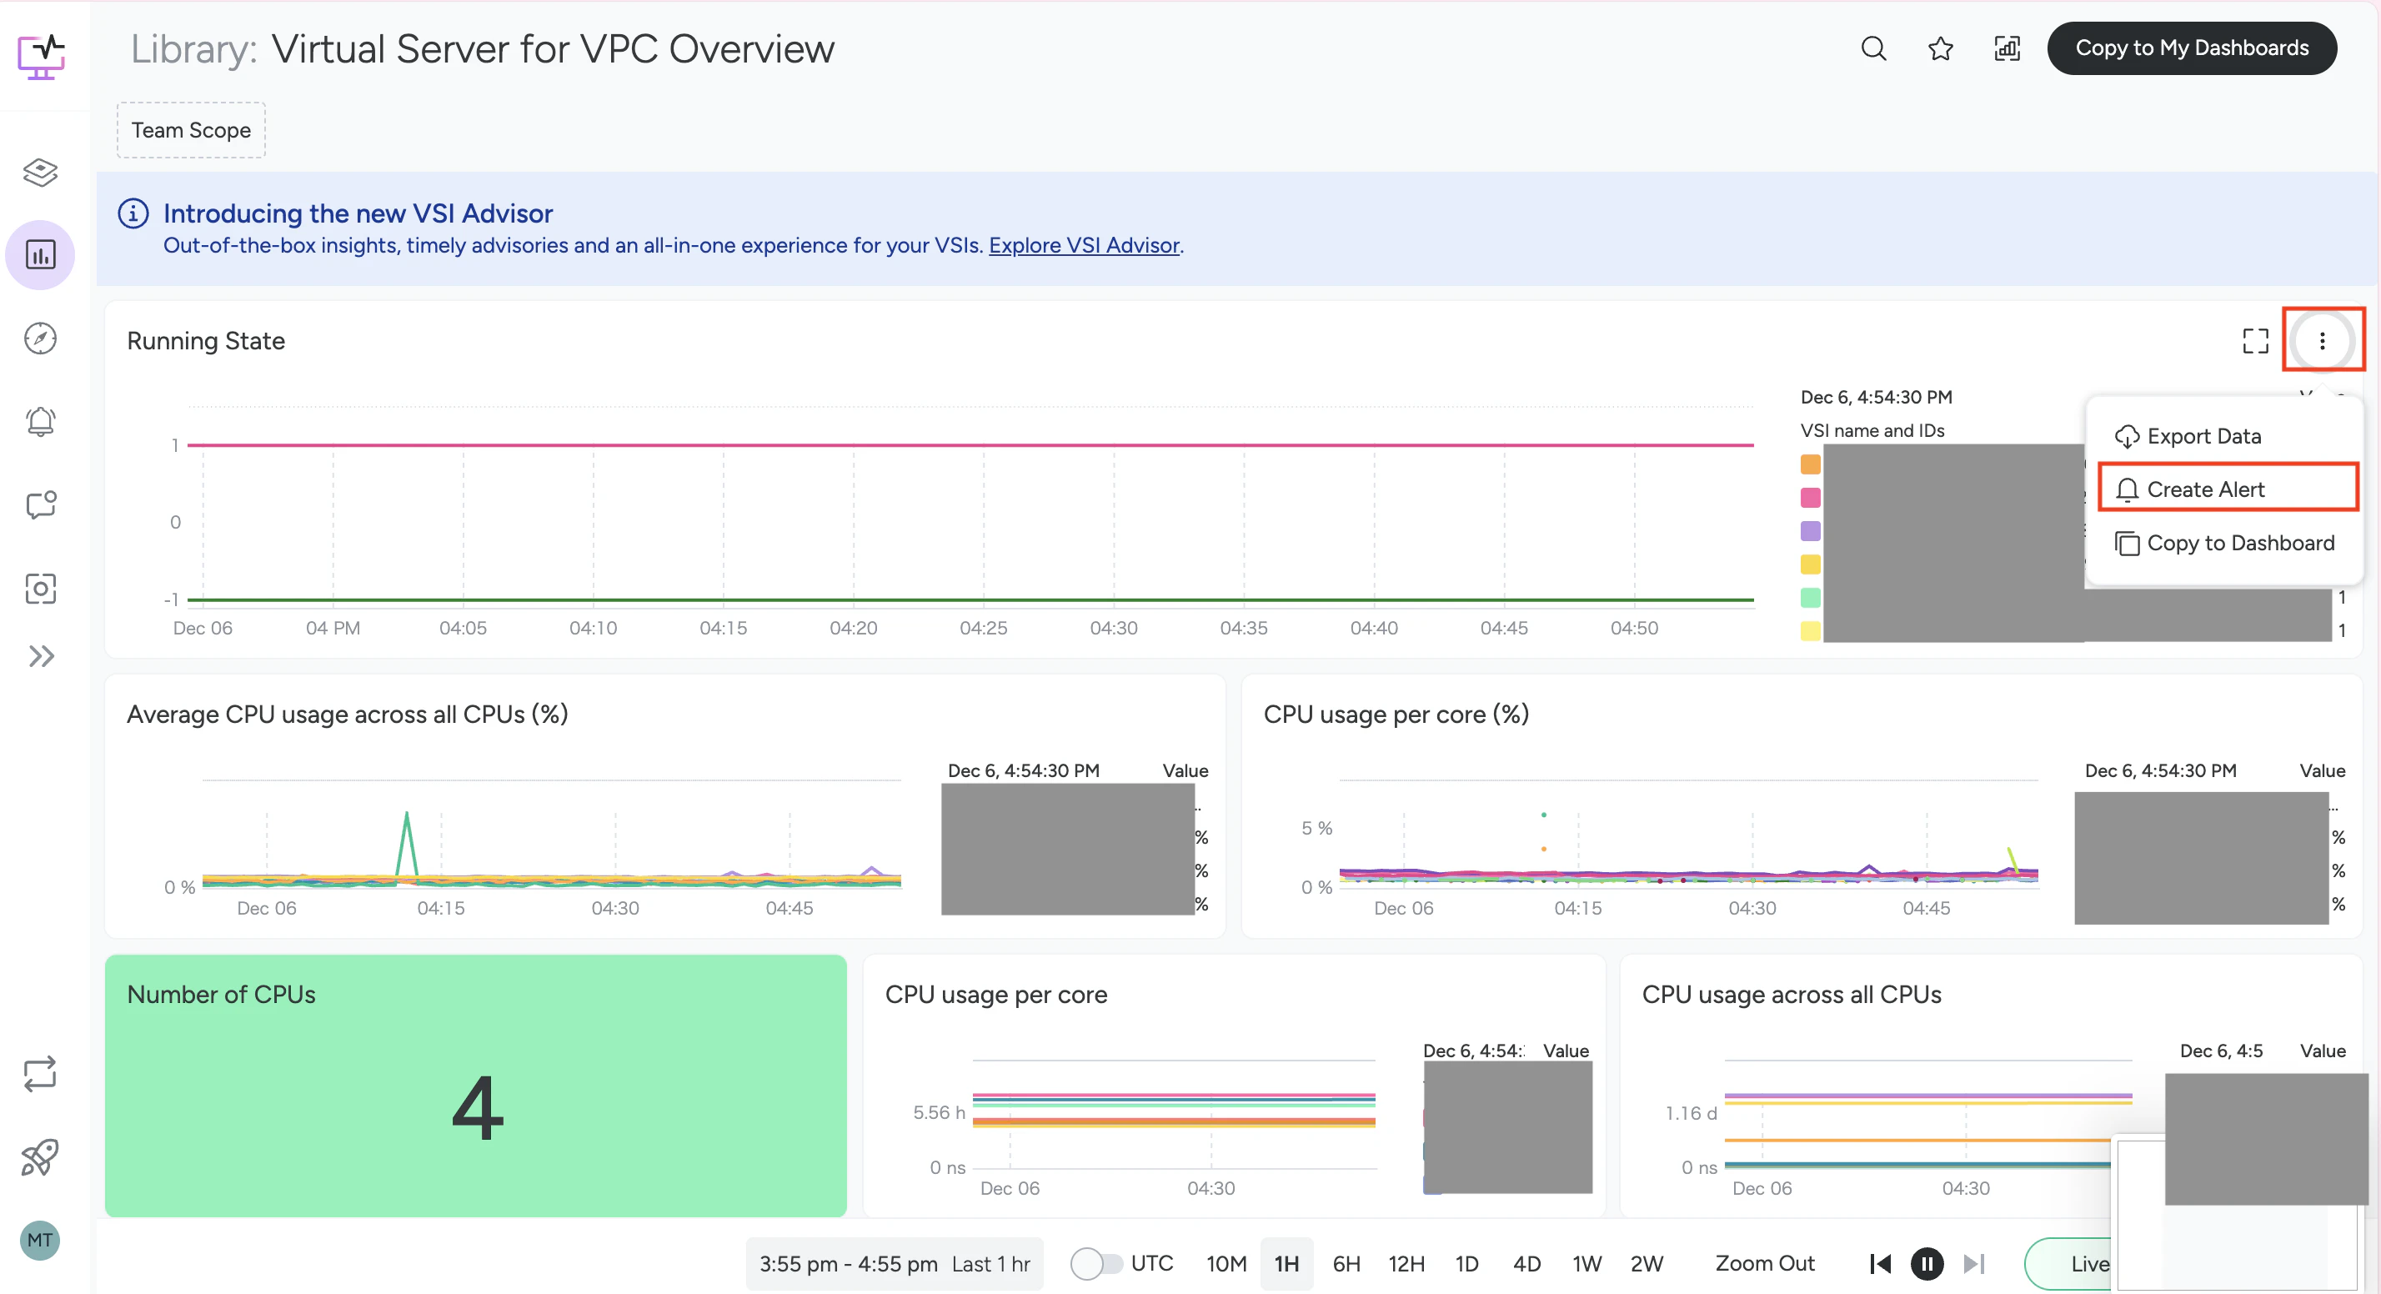Click Introducing the new VSI Advisor heading
2381x1294 pixels.
[358, 213]
